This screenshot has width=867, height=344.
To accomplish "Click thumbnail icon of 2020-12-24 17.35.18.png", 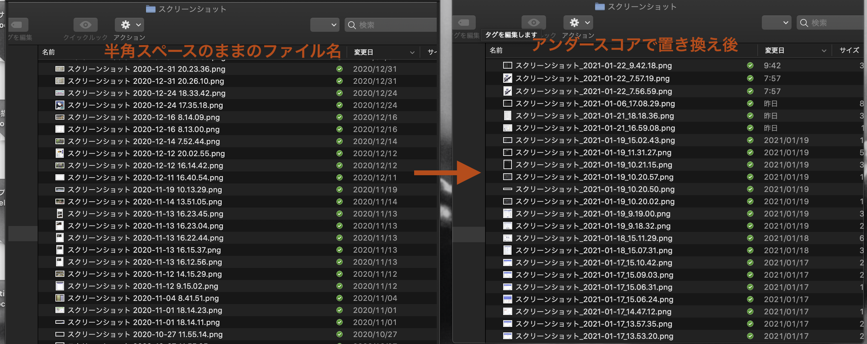I will (60, 105).
